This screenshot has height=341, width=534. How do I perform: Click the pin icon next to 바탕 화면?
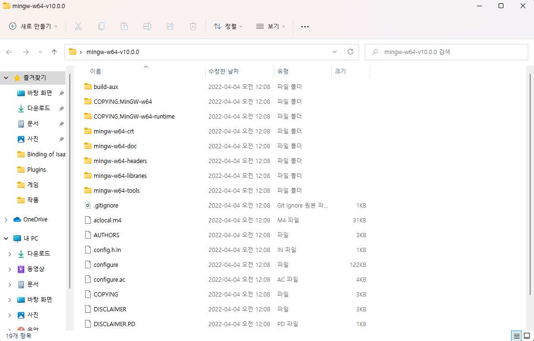(x=61, y=93)
